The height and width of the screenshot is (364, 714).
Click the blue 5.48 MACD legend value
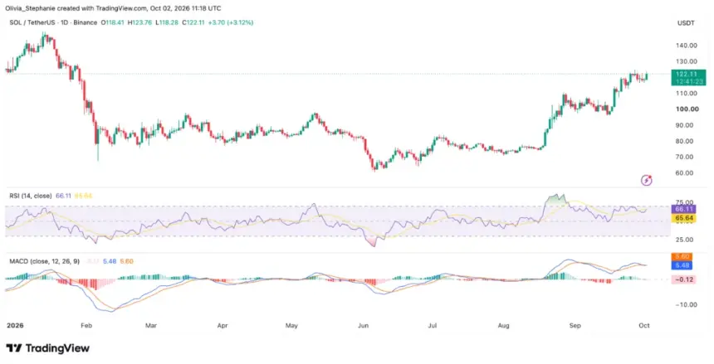(x=110, y=261)
